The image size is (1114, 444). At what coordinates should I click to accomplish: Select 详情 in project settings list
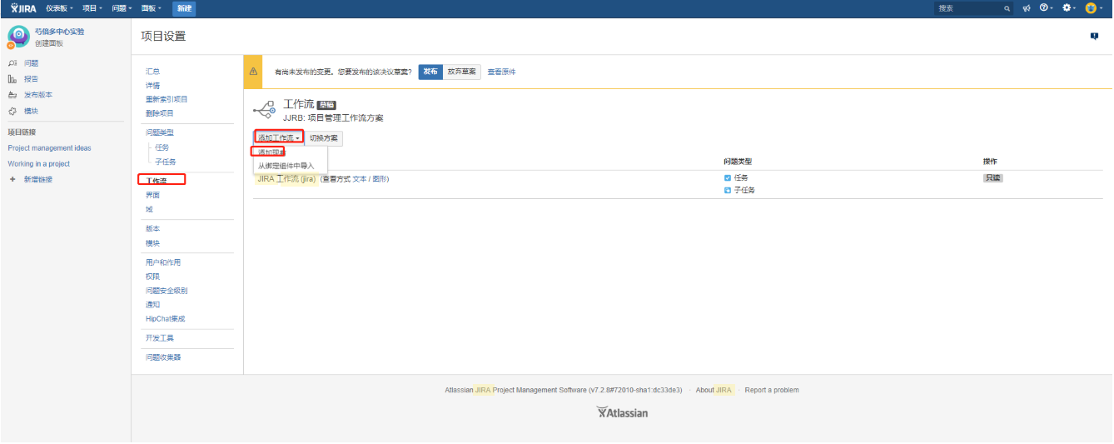pos(152,85)
